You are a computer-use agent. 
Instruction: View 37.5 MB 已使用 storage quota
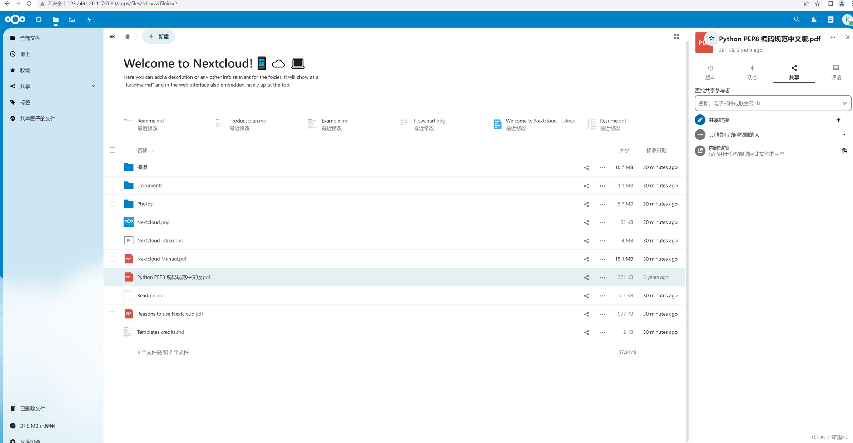coord(38,426)
